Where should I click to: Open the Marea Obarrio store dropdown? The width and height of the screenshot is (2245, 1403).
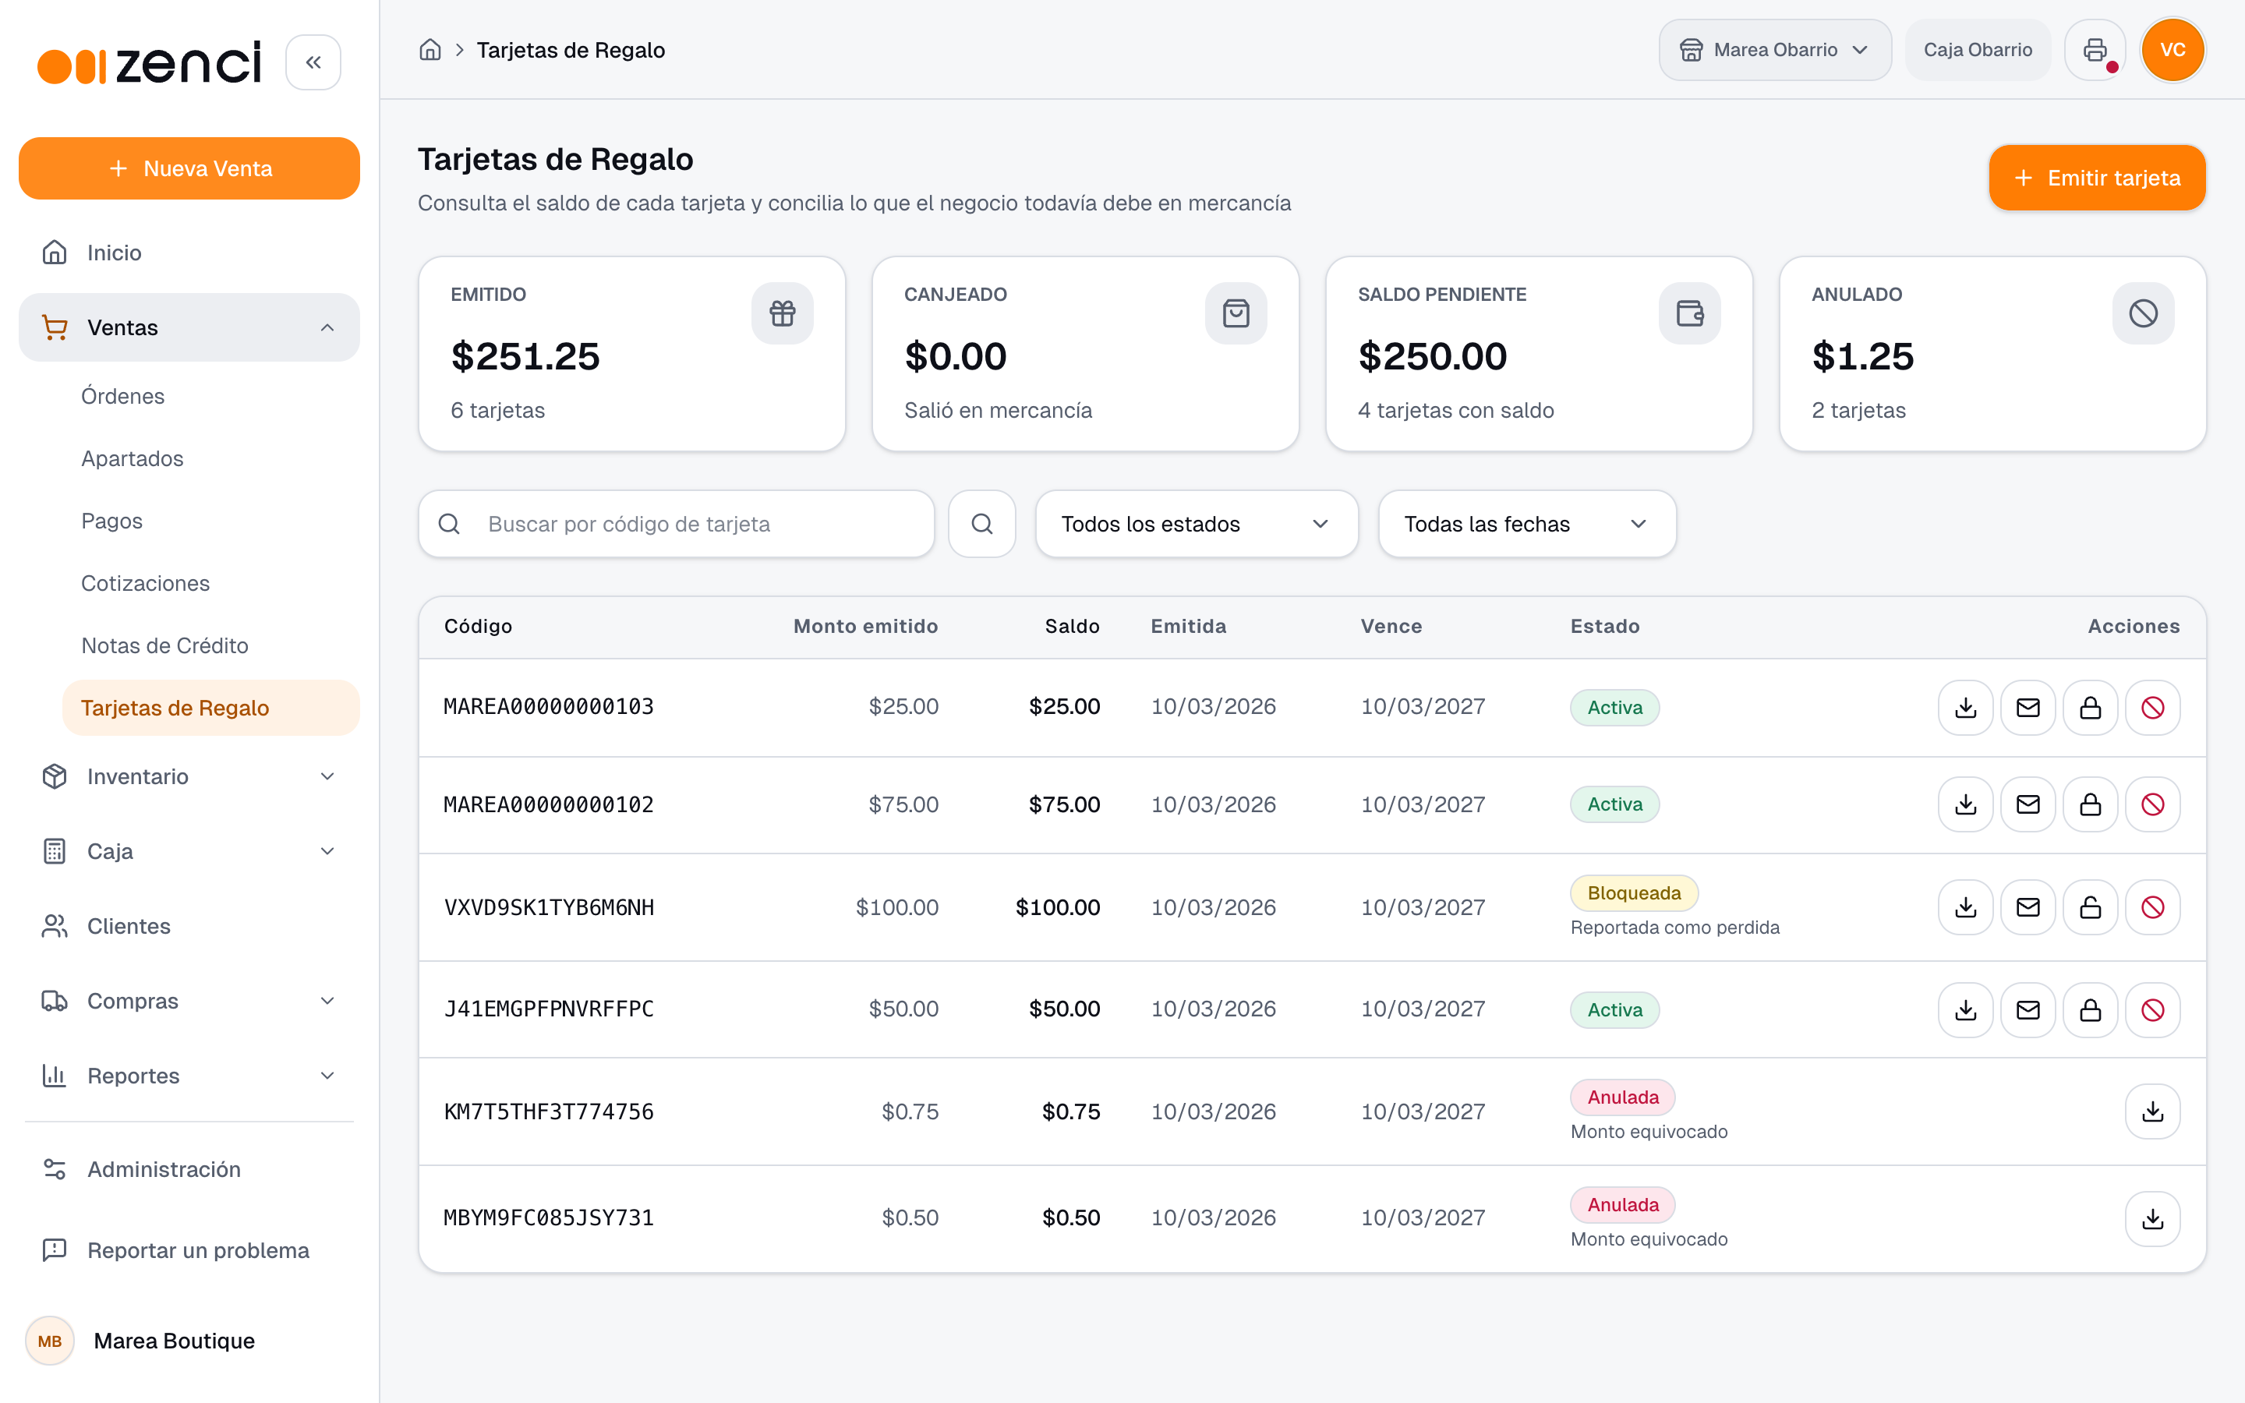(x=1775, y=50)
